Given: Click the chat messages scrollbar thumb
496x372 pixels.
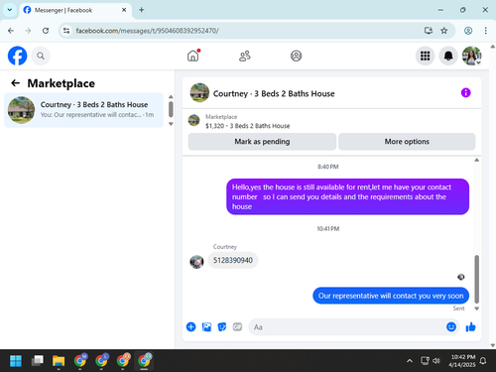Looking at the screenshot, I should point(476,279).
